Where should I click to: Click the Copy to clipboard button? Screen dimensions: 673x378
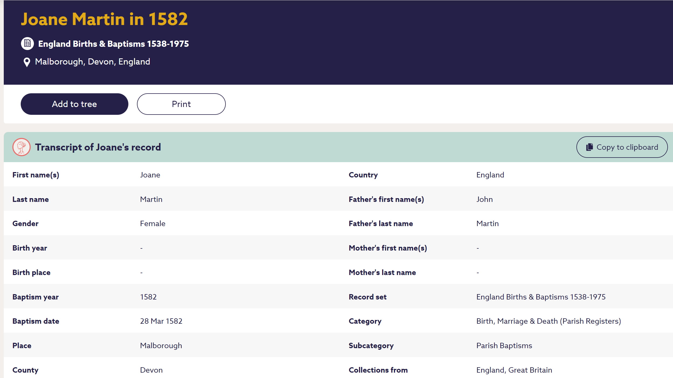click(622, 147)
